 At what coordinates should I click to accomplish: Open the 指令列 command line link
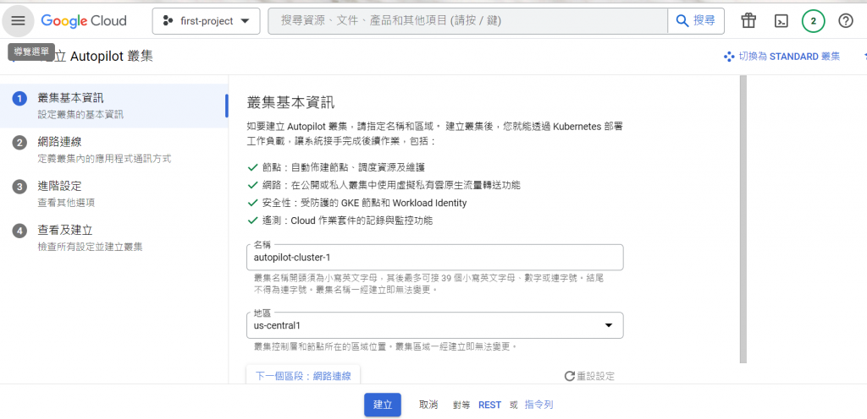click(539, 405)
